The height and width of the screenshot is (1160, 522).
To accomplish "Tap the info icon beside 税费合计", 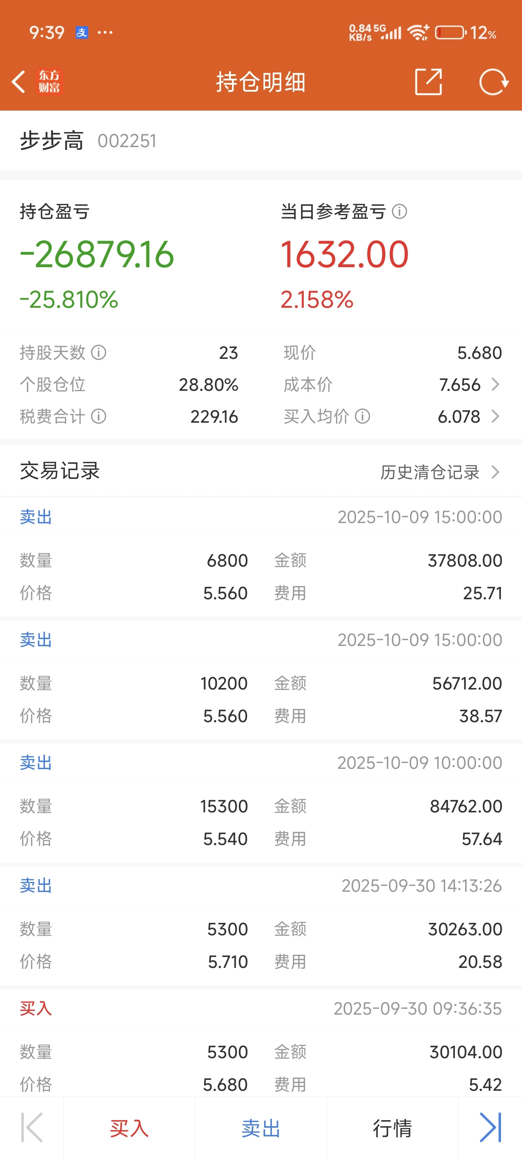I will pyautogui.click(x=99, y=417).
